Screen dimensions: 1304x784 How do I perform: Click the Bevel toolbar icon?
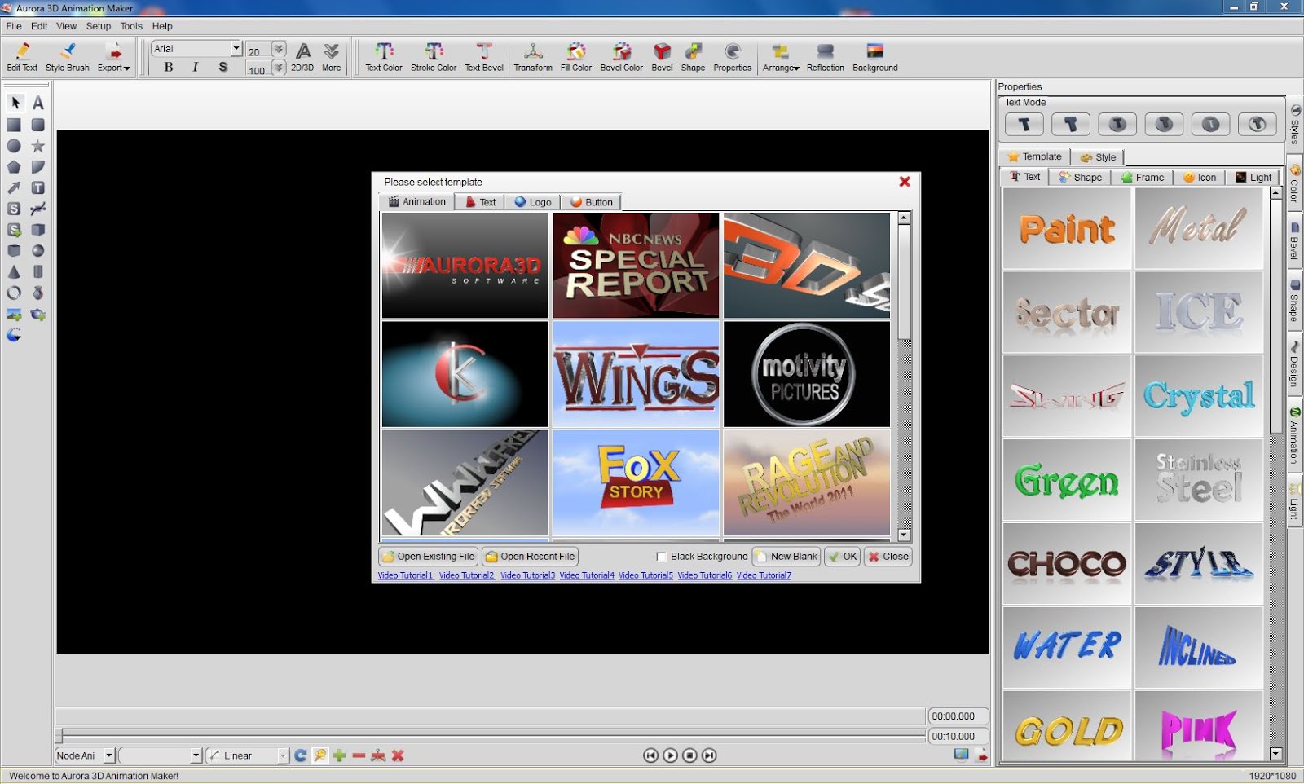pyautogui.click(x=662, y=57)
